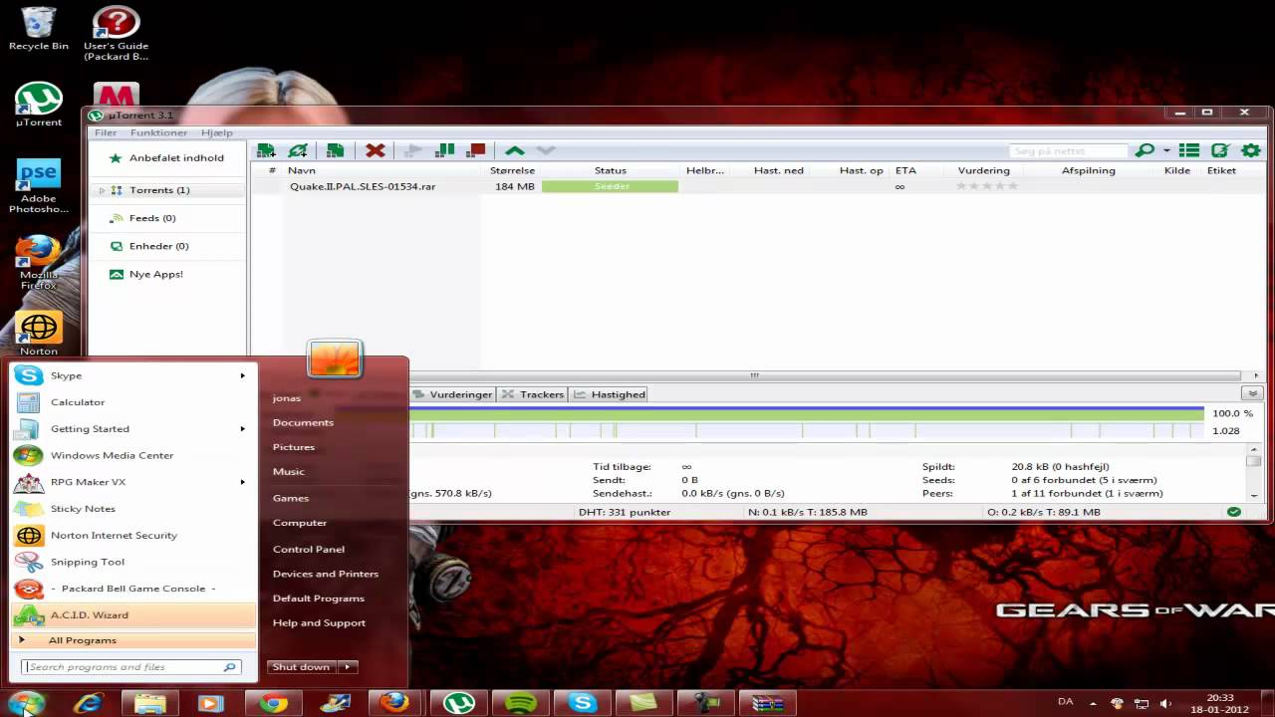This screenshot has width=1275, height=717.
Task: Open Packard Bell Game Console entry
Action: coord(133,589)
